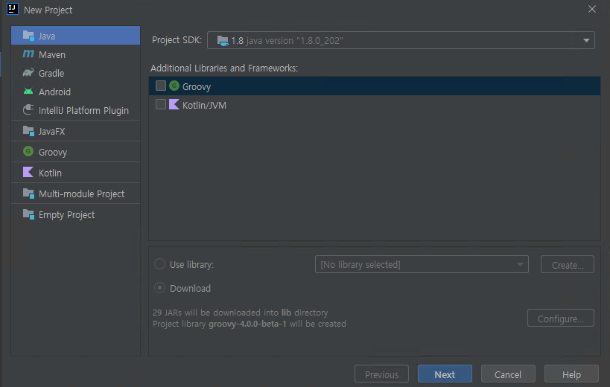Click the JavaFX folder icon
The width and height of the screenshot is (610, 387).
tap(28, 131)
